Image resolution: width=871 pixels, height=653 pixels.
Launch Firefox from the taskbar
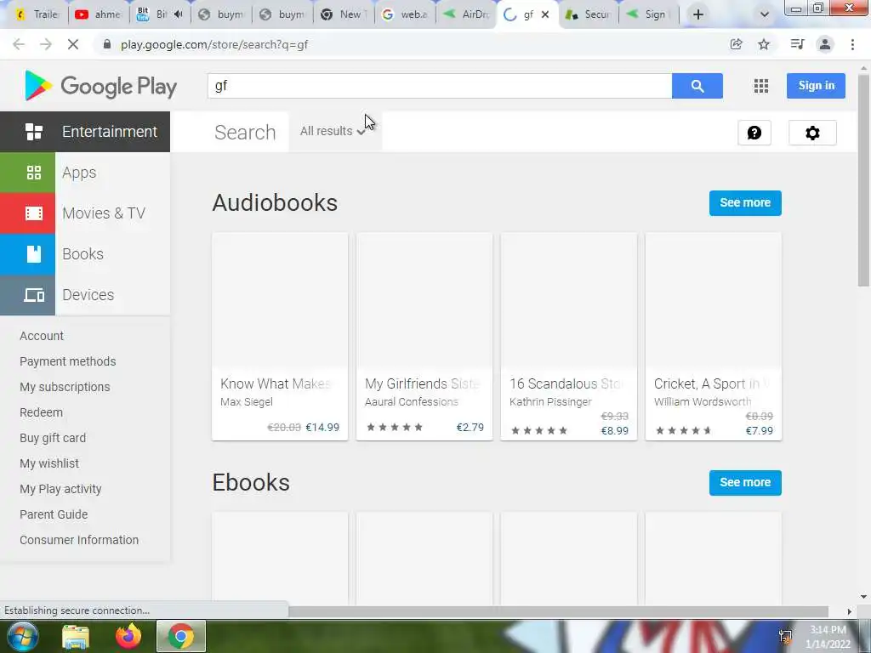[128, 636]
